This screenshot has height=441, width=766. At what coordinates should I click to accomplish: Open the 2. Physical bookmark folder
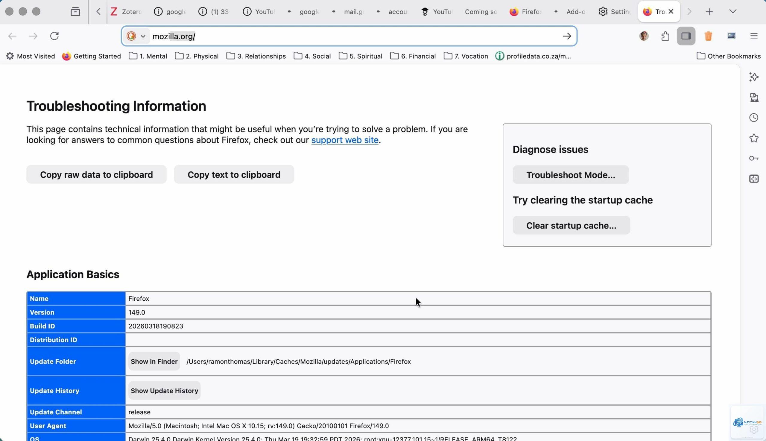tap(197, 56)
